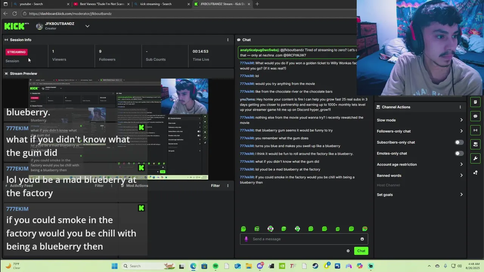Image resolution: width=484 pixels, height=272 pixels.
Task: Open the creator account dropdown chevron
Action: click(87, 26)
